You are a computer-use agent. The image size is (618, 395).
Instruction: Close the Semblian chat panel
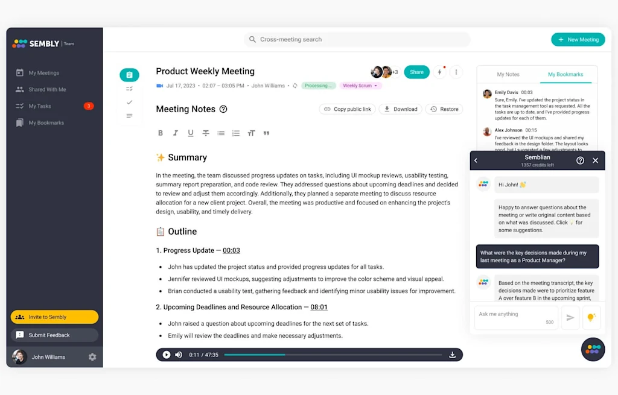click(x=595, y=160)
